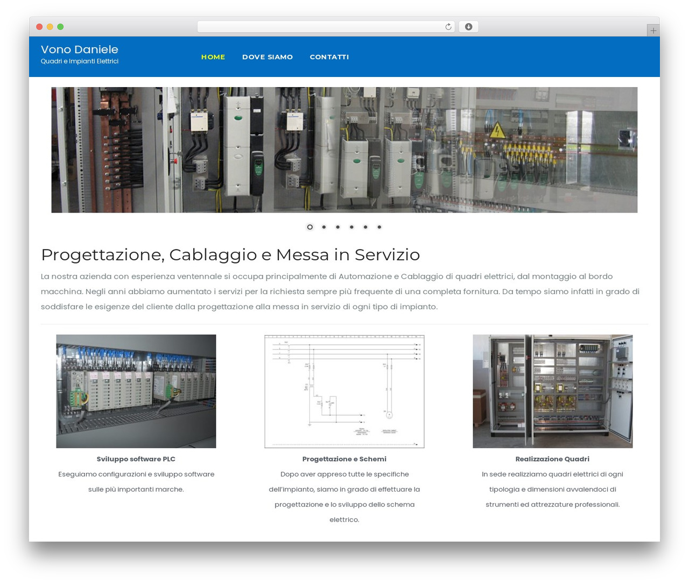Viewport: 689px width, 583px height.
Task: Jump to the second slide dot
Action: 324,227
